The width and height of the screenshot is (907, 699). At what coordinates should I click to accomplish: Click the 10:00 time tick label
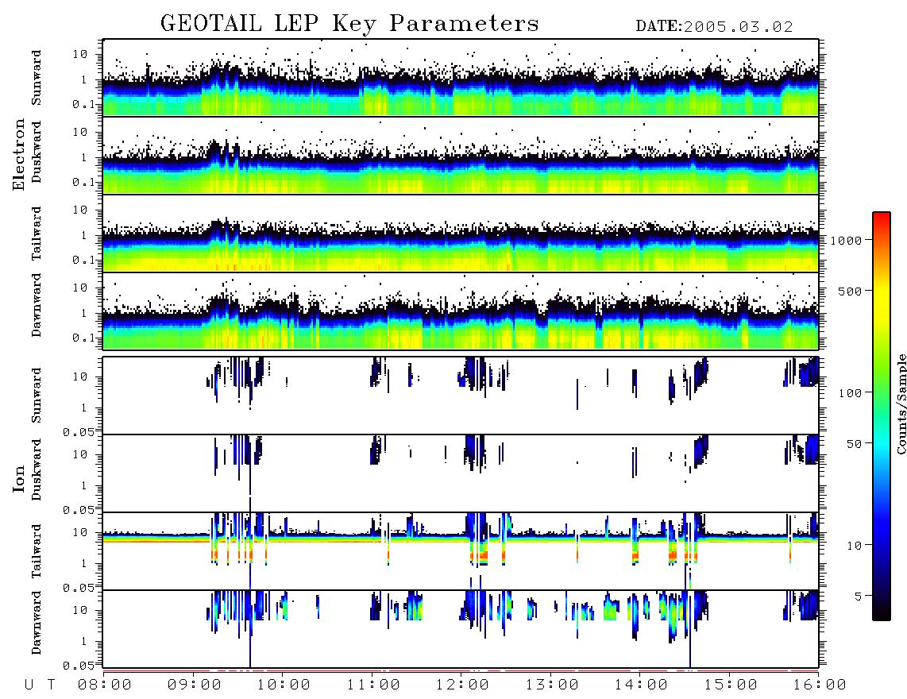(284, 685)
